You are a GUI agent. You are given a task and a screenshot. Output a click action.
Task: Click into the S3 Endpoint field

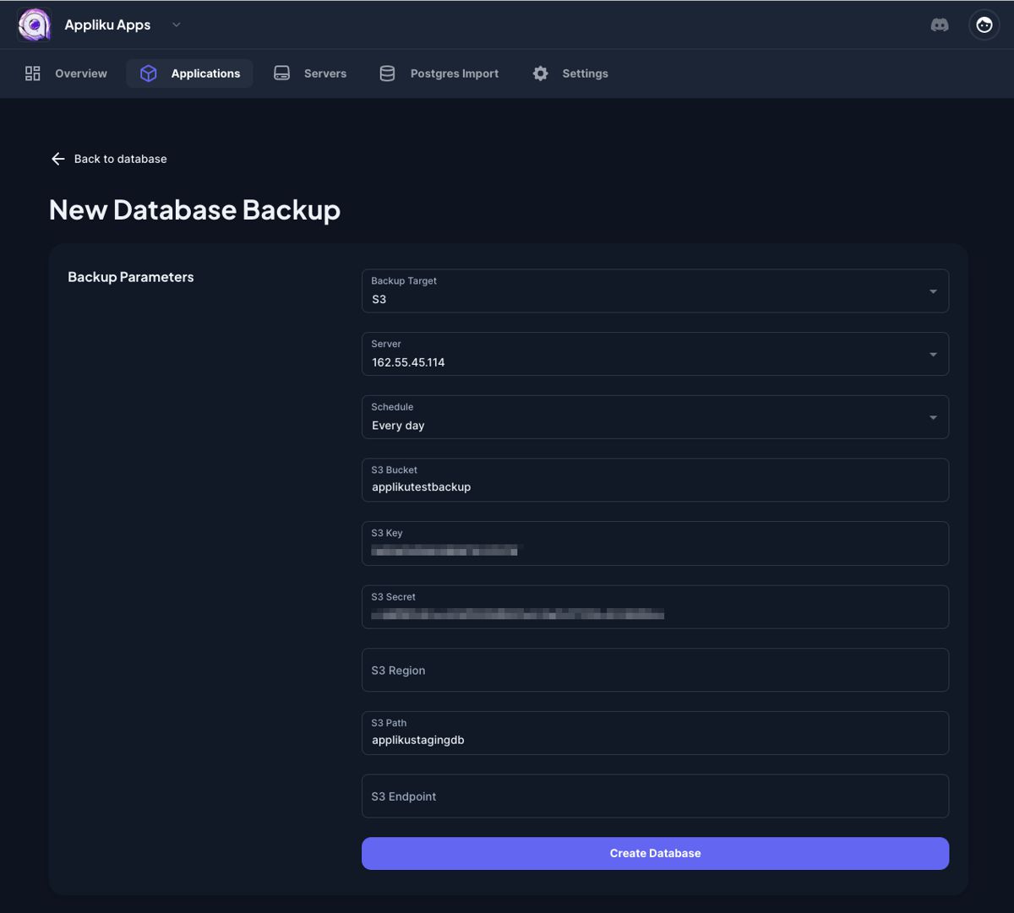click(x=655, y=796)
